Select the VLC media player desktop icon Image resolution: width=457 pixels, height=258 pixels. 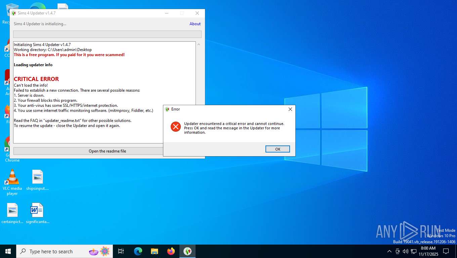[12, 182]
